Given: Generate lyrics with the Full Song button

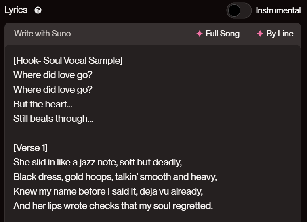Looking at the screenshot, I should point(222,34).
